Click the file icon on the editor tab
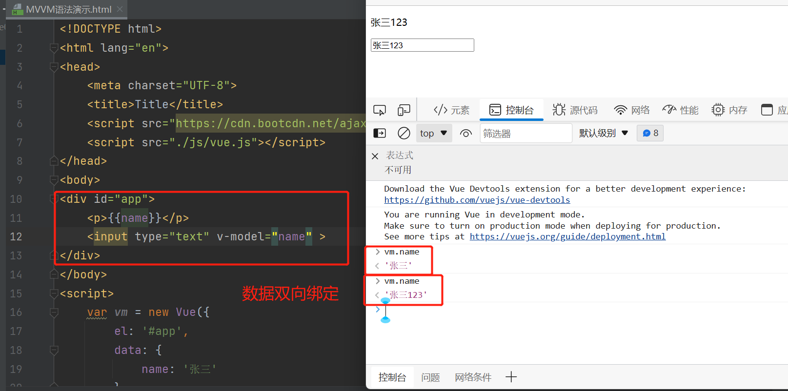788x391 pixels. (17, 9)
